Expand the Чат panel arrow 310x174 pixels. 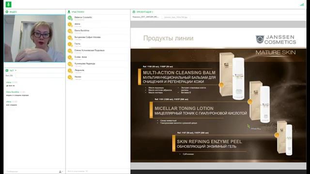point(15,71)
